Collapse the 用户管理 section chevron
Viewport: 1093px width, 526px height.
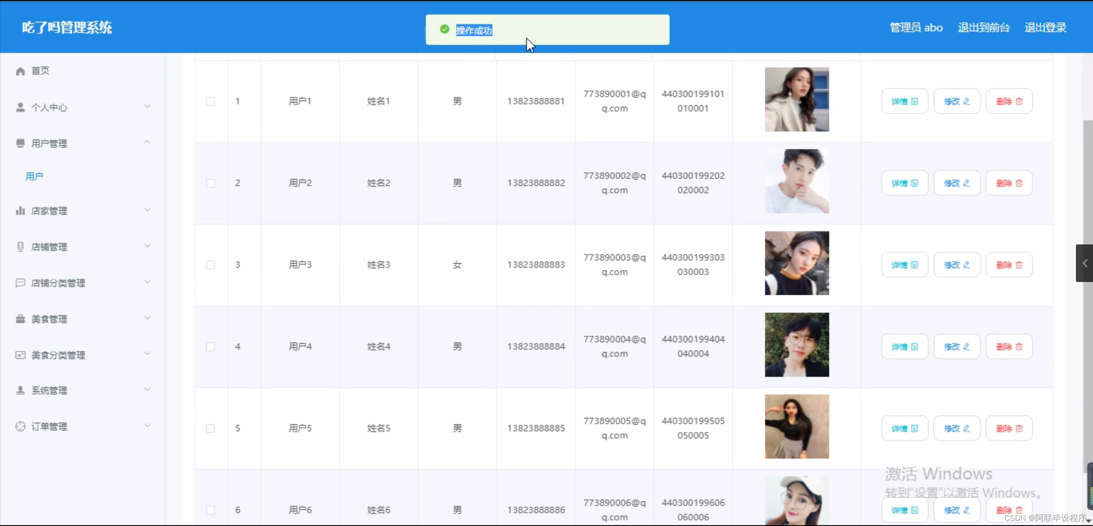click(147, 141)
